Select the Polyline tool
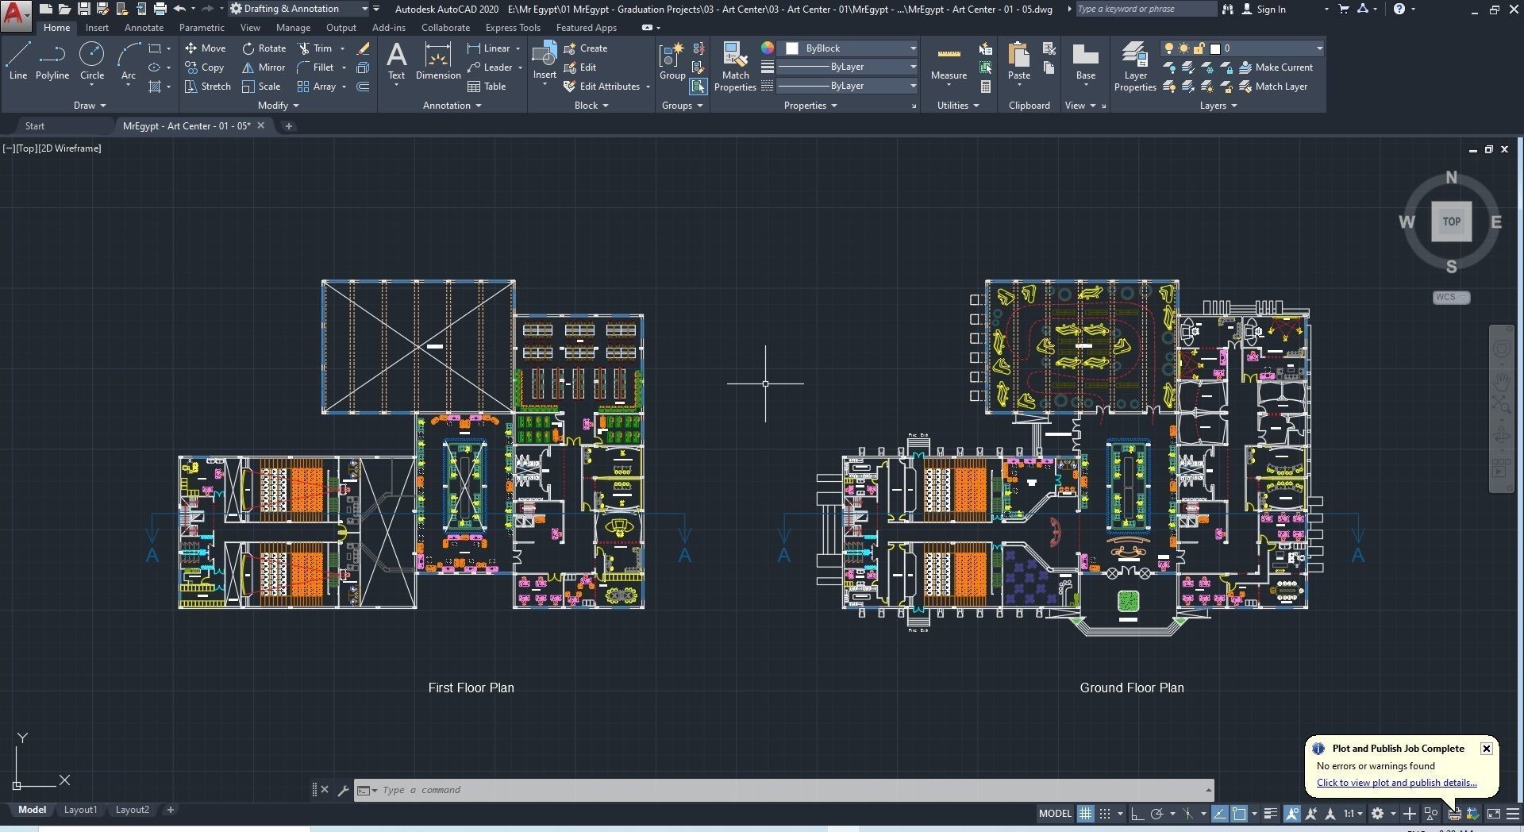Screen dimensions: 1524x832 click(52, 61)
